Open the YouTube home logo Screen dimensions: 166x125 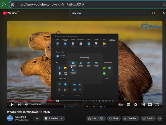click(x=10, y=13)
